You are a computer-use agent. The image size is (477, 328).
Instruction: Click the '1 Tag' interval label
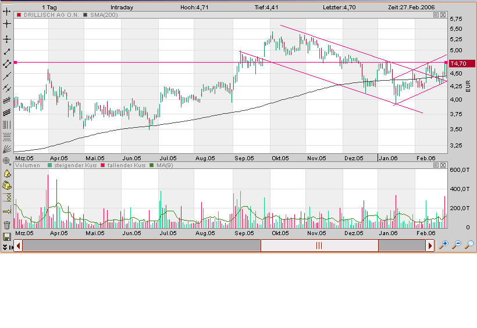[x=49, y=8]
